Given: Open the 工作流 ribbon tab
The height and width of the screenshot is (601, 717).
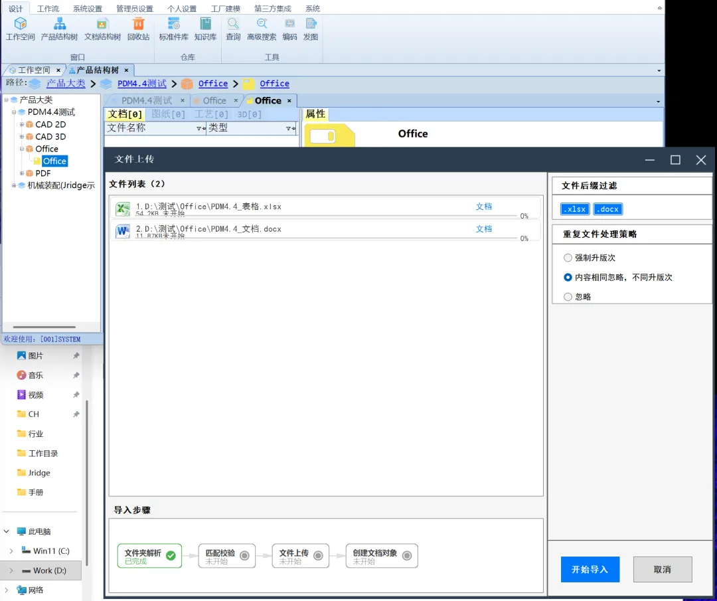Looking at the screenshot, I should point(48,9).
